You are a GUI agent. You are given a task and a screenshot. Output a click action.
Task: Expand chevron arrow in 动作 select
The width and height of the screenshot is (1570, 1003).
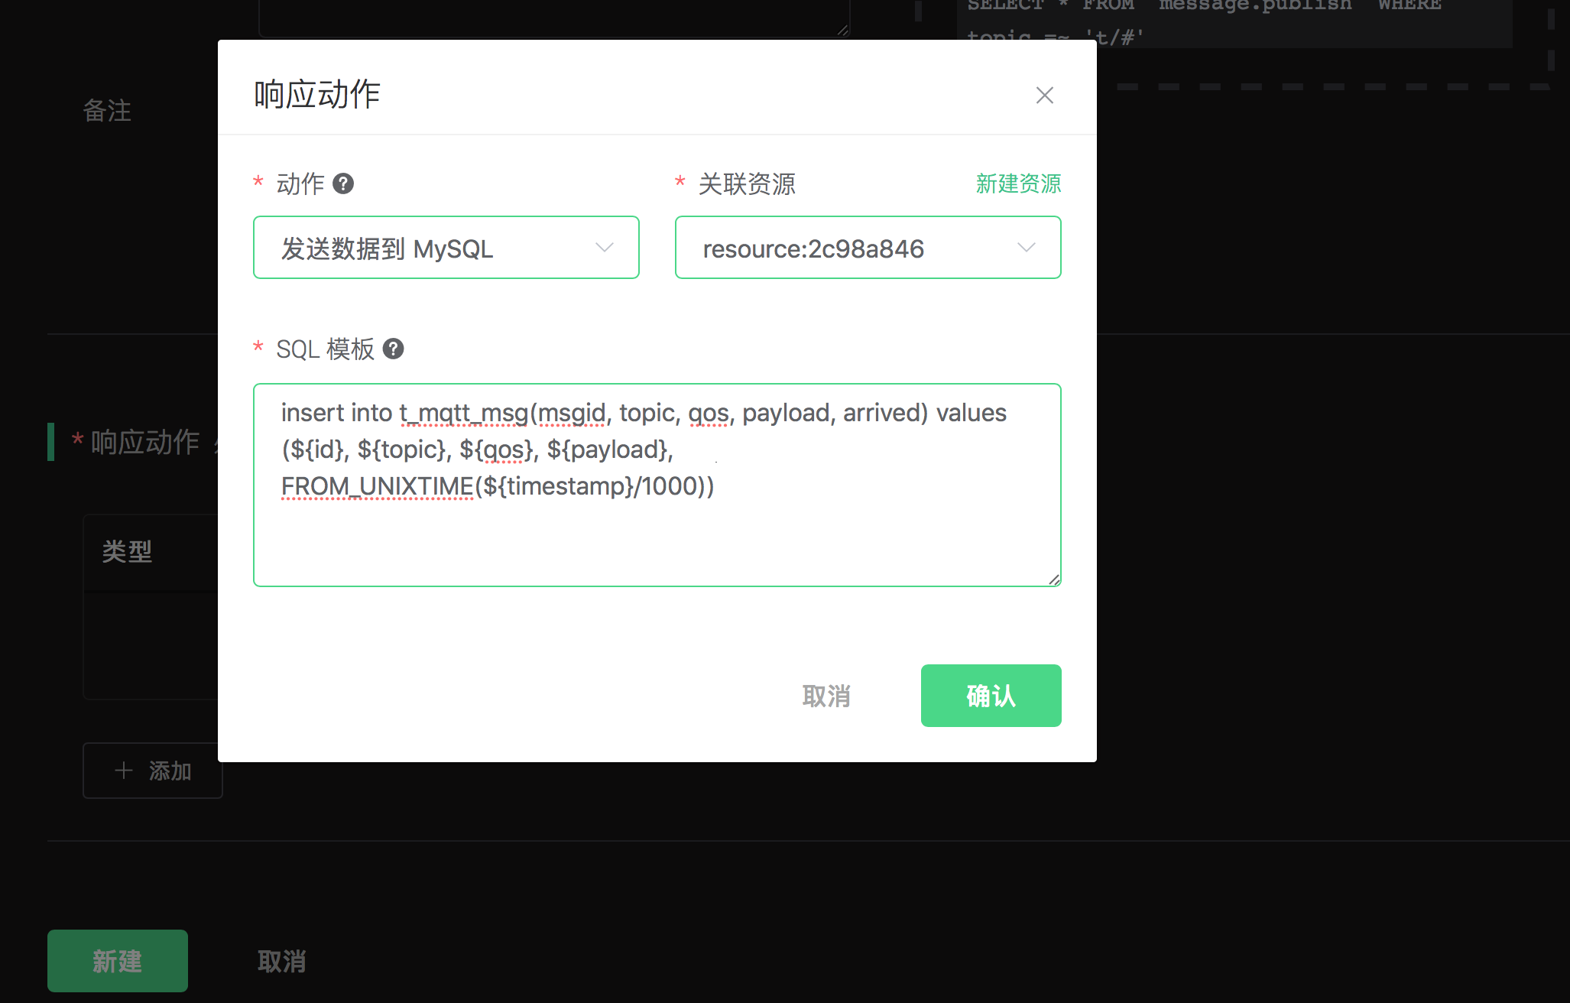[604, 248]
